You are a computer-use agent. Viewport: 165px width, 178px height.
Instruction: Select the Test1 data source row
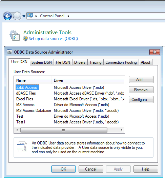point(21,122)
